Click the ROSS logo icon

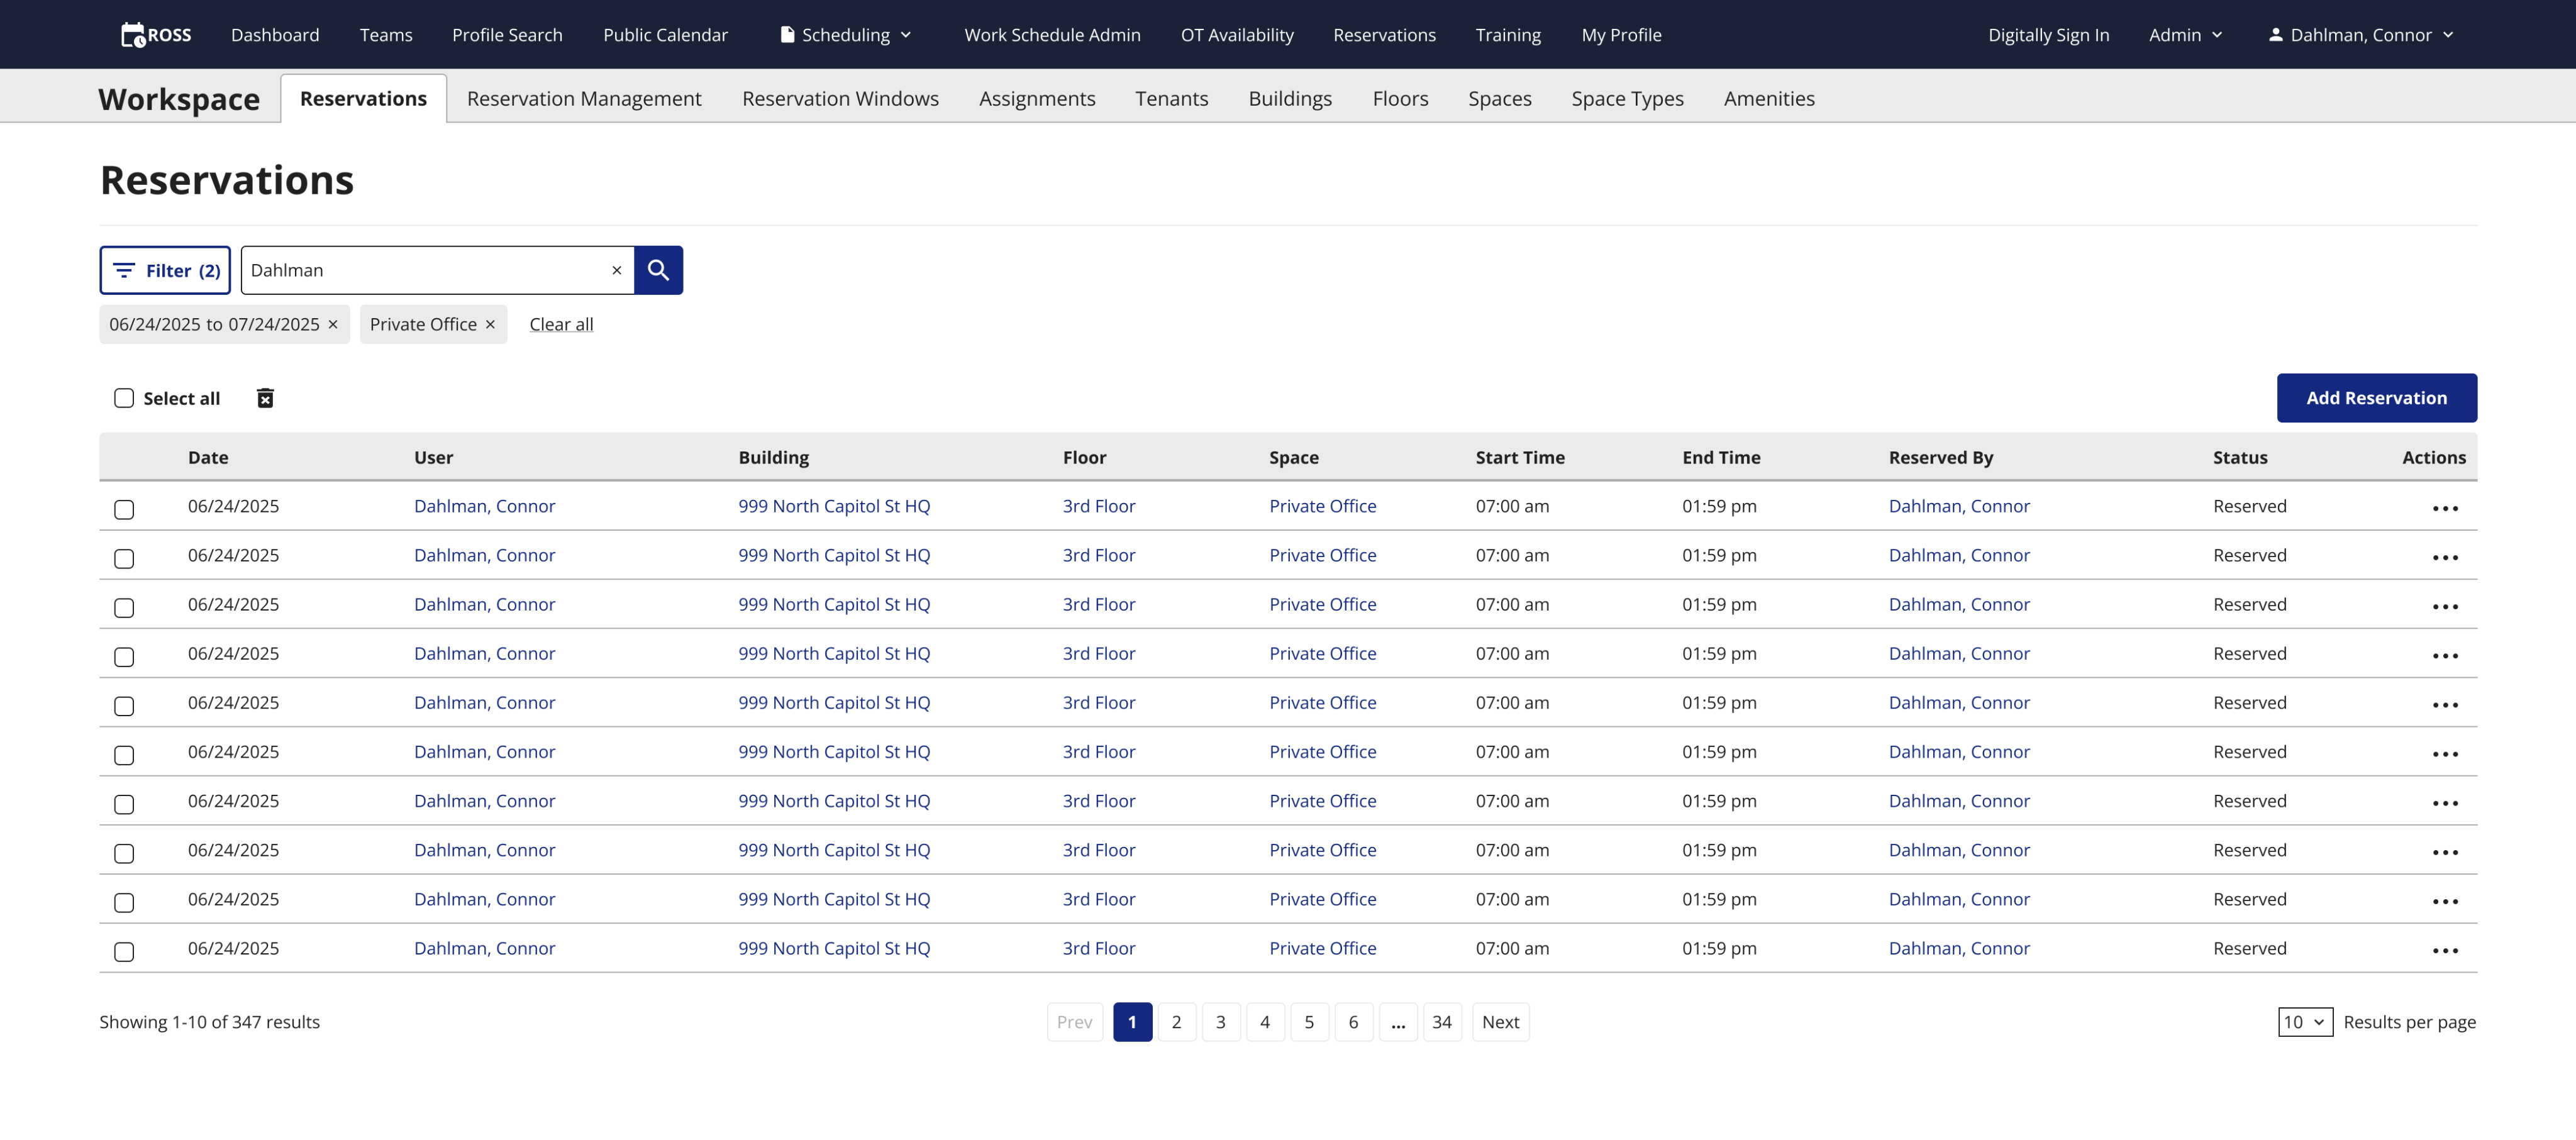pyautogui.click(x=133, y=35)
